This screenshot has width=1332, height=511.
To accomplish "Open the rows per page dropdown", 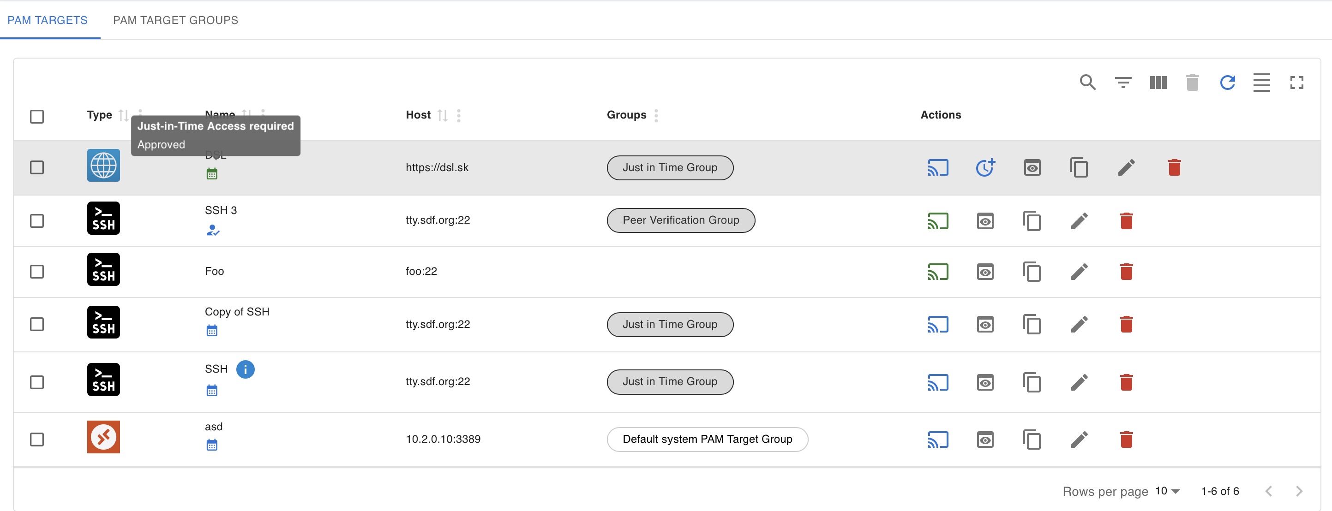I will [1168, 491].
